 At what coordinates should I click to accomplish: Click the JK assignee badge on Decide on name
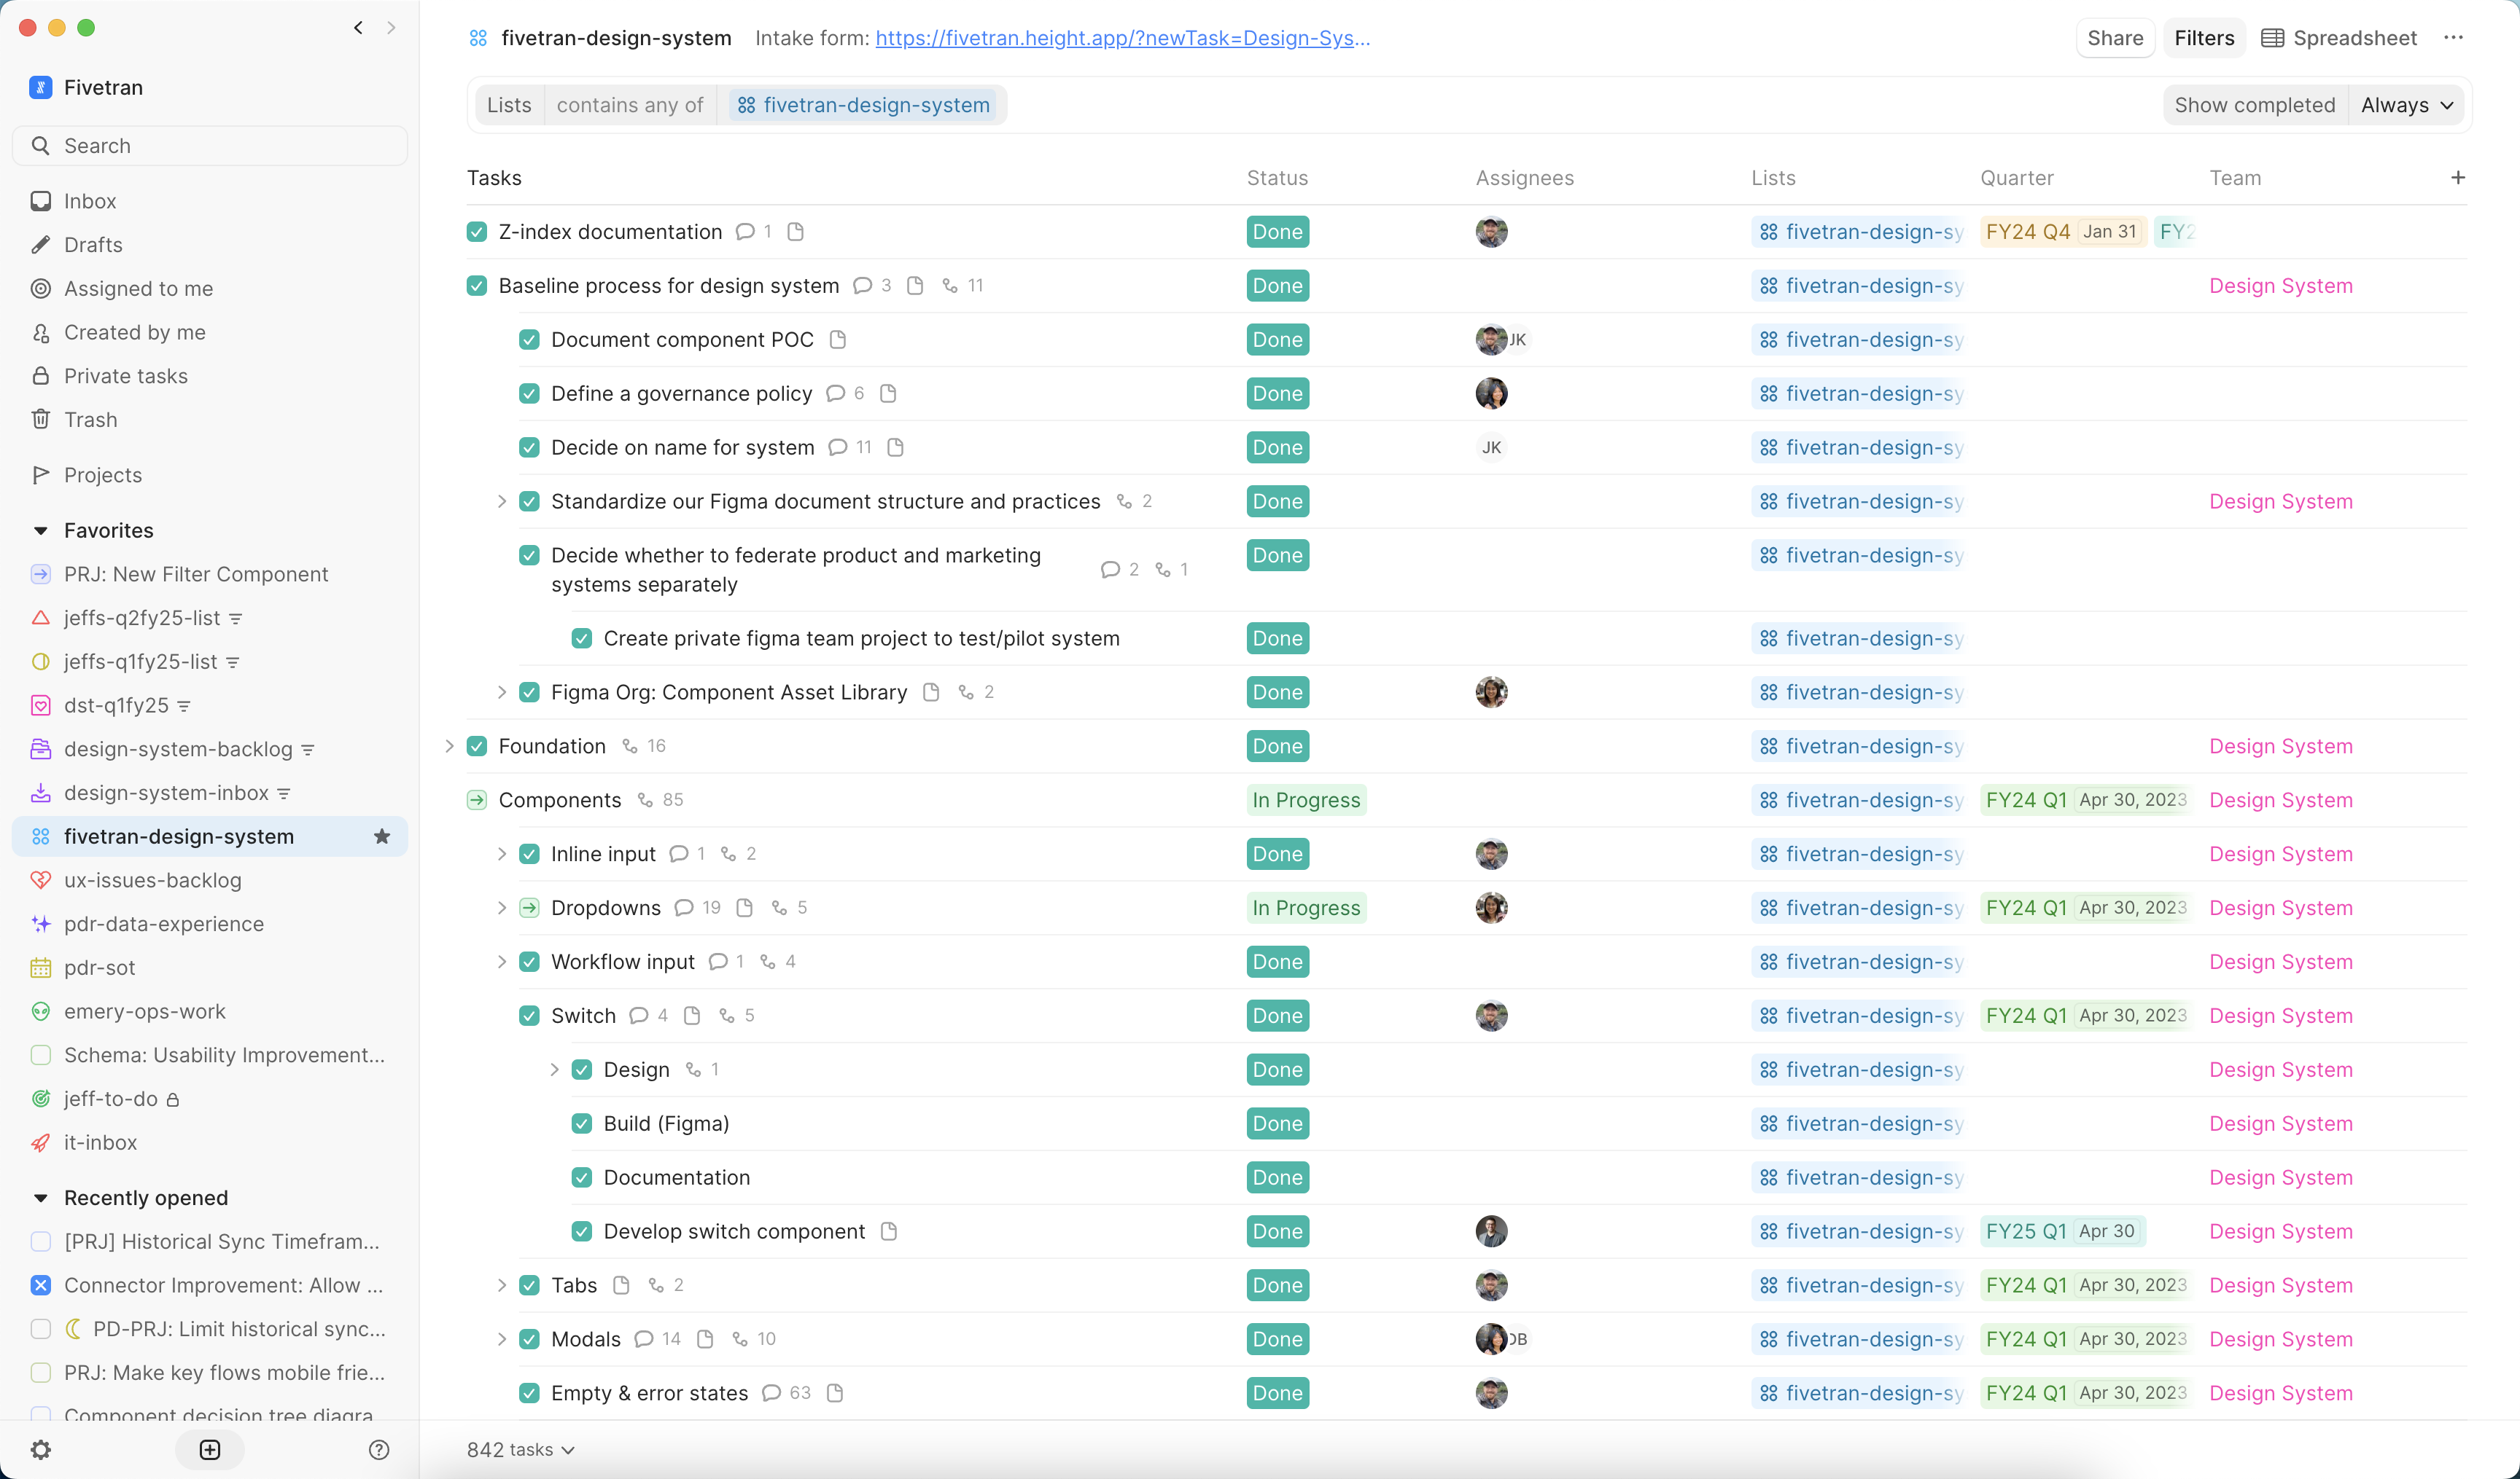click(1491, 447)
